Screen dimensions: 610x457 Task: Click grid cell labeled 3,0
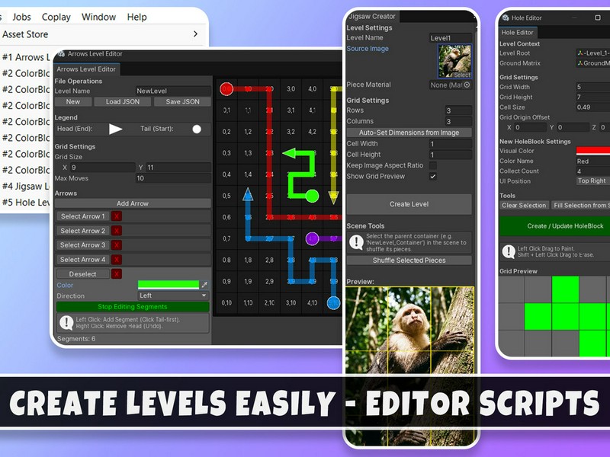pyautogui.click(x=291, y=88)
